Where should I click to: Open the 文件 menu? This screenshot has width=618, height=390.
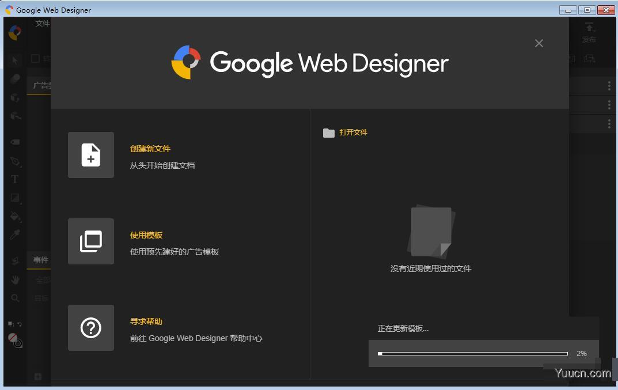click(x=42, y=24)
